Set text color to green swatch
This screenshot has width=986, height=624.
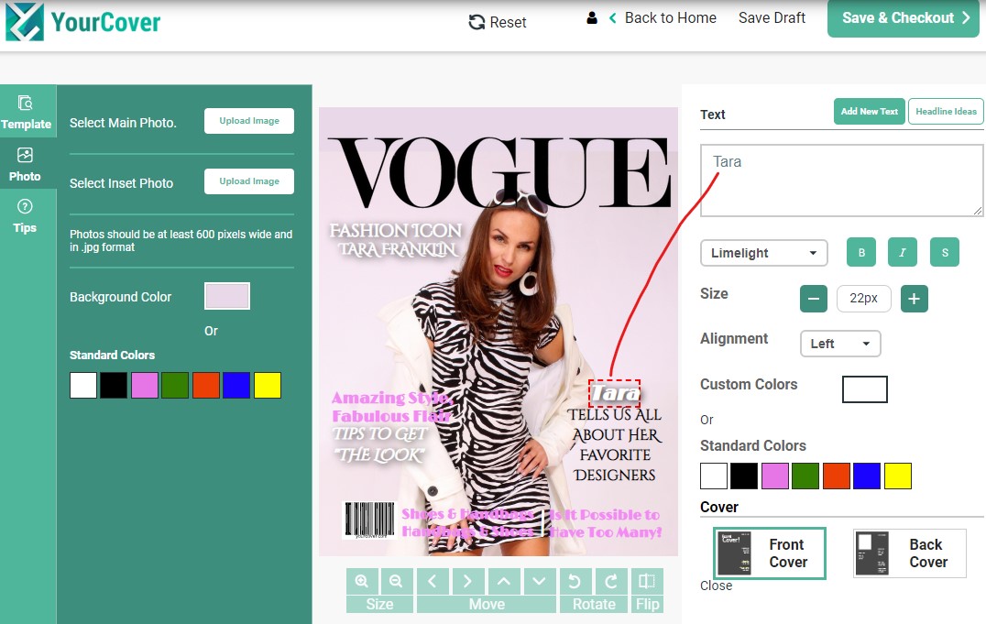tap(805, 476)
